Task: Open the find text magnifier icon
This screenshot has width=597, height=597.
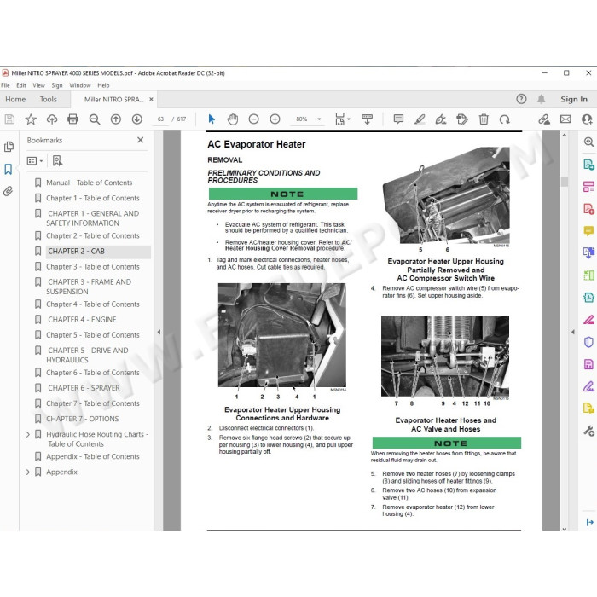Action: tap(95, 119)
